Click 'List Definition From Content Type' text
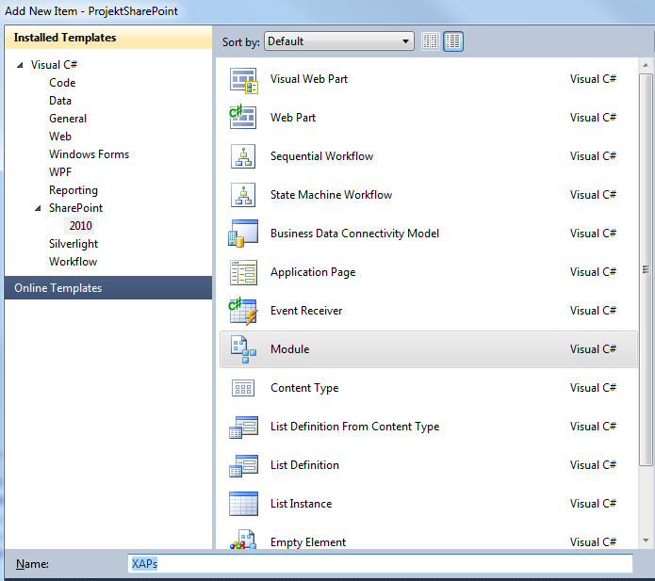The image size is (655, 581). tap(354, 427)
